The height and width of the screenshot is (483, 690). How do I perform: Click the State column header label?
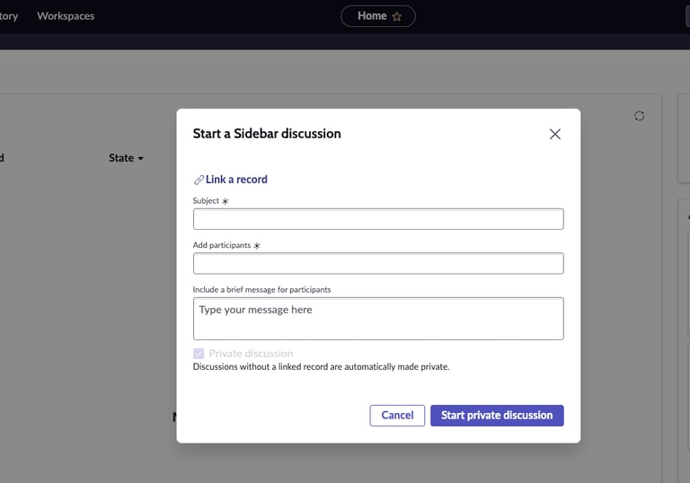click(x=120, y=158)
